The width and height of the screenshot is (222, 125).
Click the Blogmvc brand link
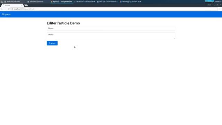pyautogui.click(x=6, y=14)
